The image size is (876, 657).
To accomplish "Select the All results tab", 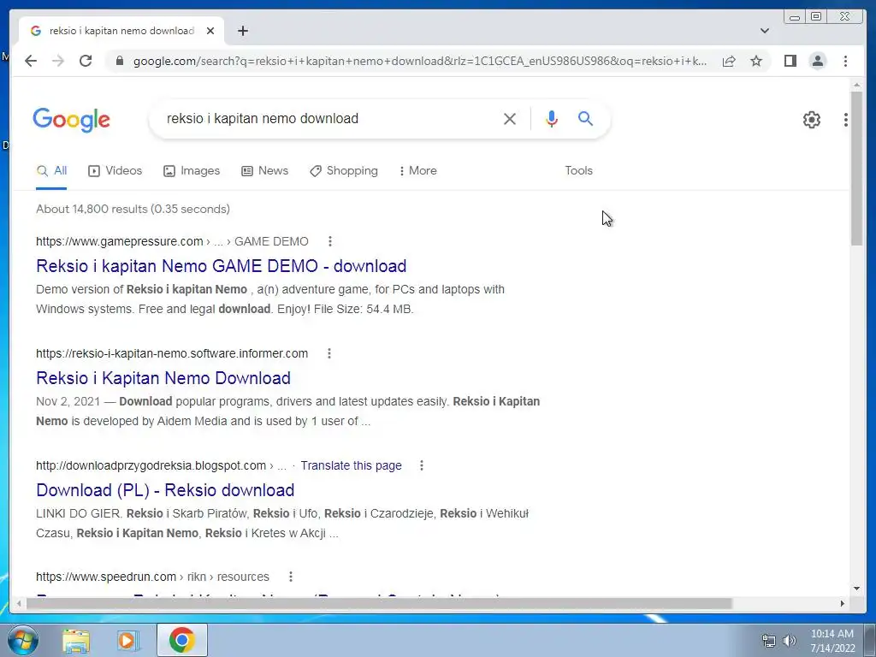I will (51, 171).
